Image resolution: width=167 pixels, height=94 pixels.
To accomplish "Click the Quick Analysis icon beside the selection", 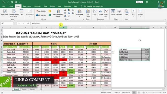I will click(113, 52).
